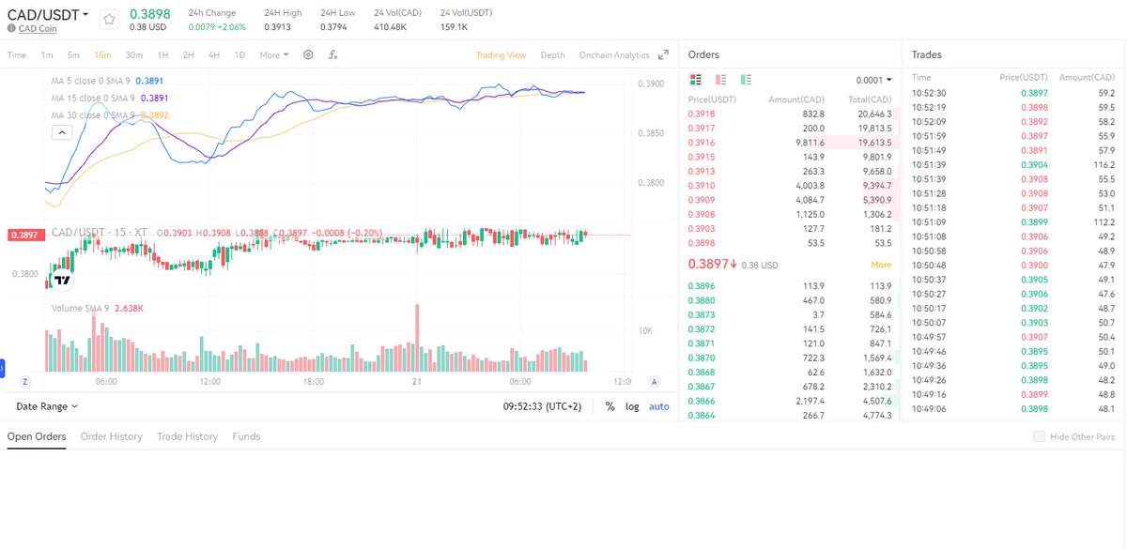Click the MA 5 close indicator legend

click(x=109, y=81)
